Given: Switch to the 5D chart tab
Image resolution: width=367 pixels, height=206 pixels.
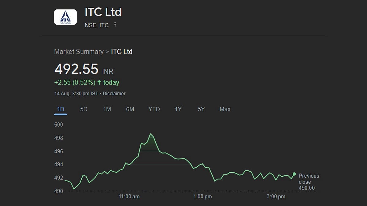Looking at the screenshot, I should tap(84, 109).
